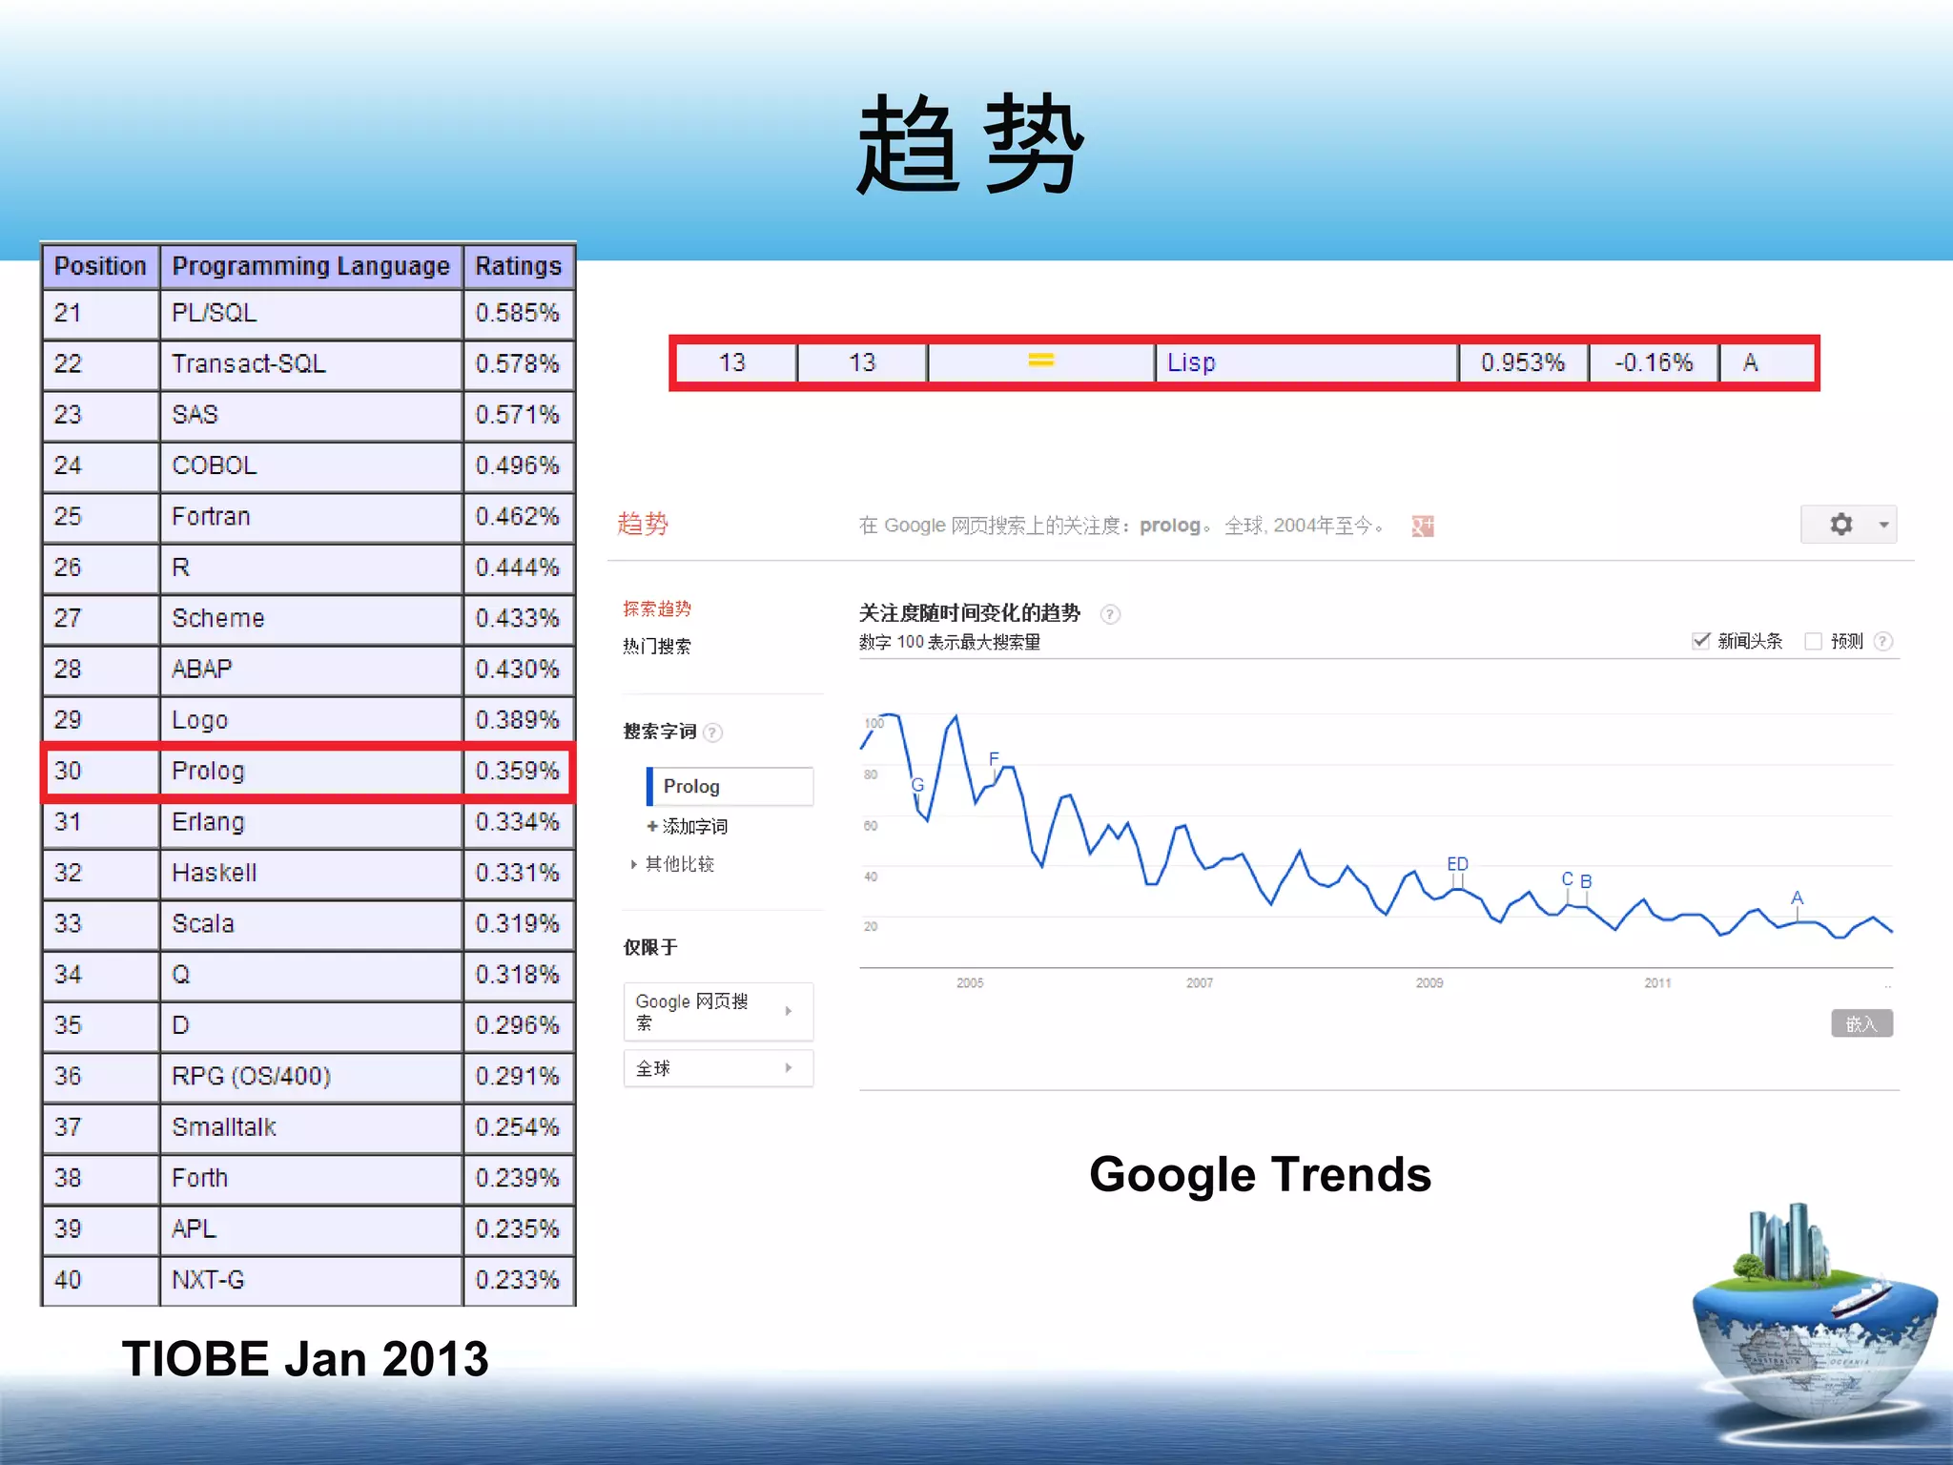Click the 0.953% rating in Lisp row
The image size is (1953, 1465).
click(1523, 362)
